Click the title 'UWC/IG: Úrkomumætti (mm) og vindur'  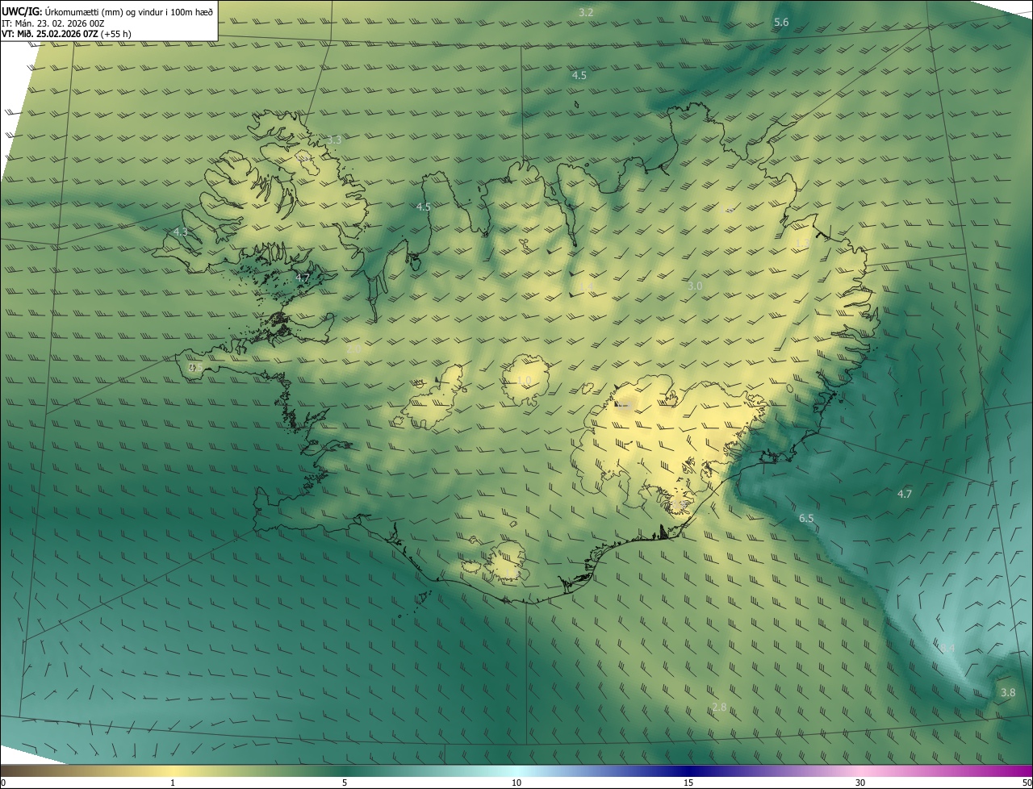pyautogui.click(x=107, y=10)
